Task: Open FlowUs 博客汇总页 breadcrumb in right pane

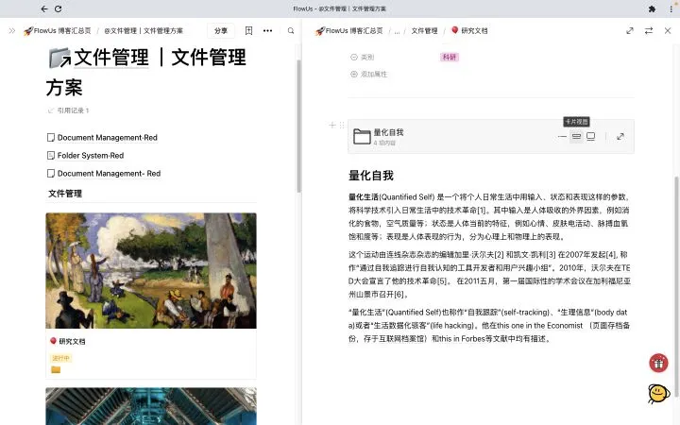Action: [349, 31]
